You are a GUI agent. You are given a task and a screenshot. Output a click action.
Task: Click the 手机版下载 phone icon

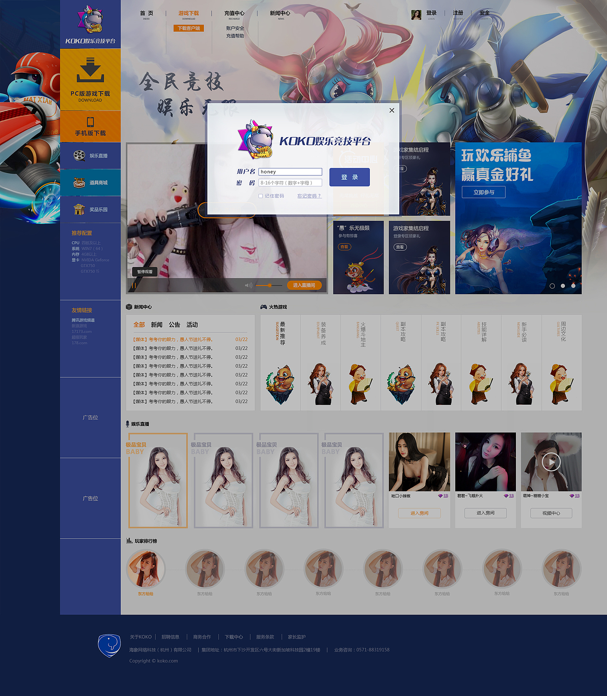tap(90, 122)
